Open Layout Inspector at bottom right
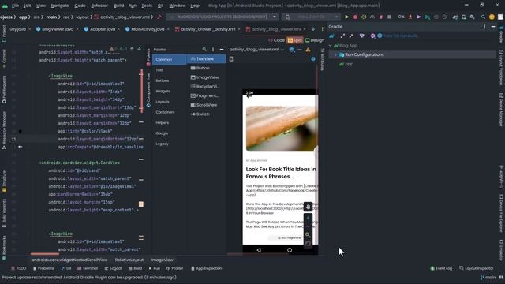Image resolution: width=505 pixels, height=284 pixels. (476, 268)
